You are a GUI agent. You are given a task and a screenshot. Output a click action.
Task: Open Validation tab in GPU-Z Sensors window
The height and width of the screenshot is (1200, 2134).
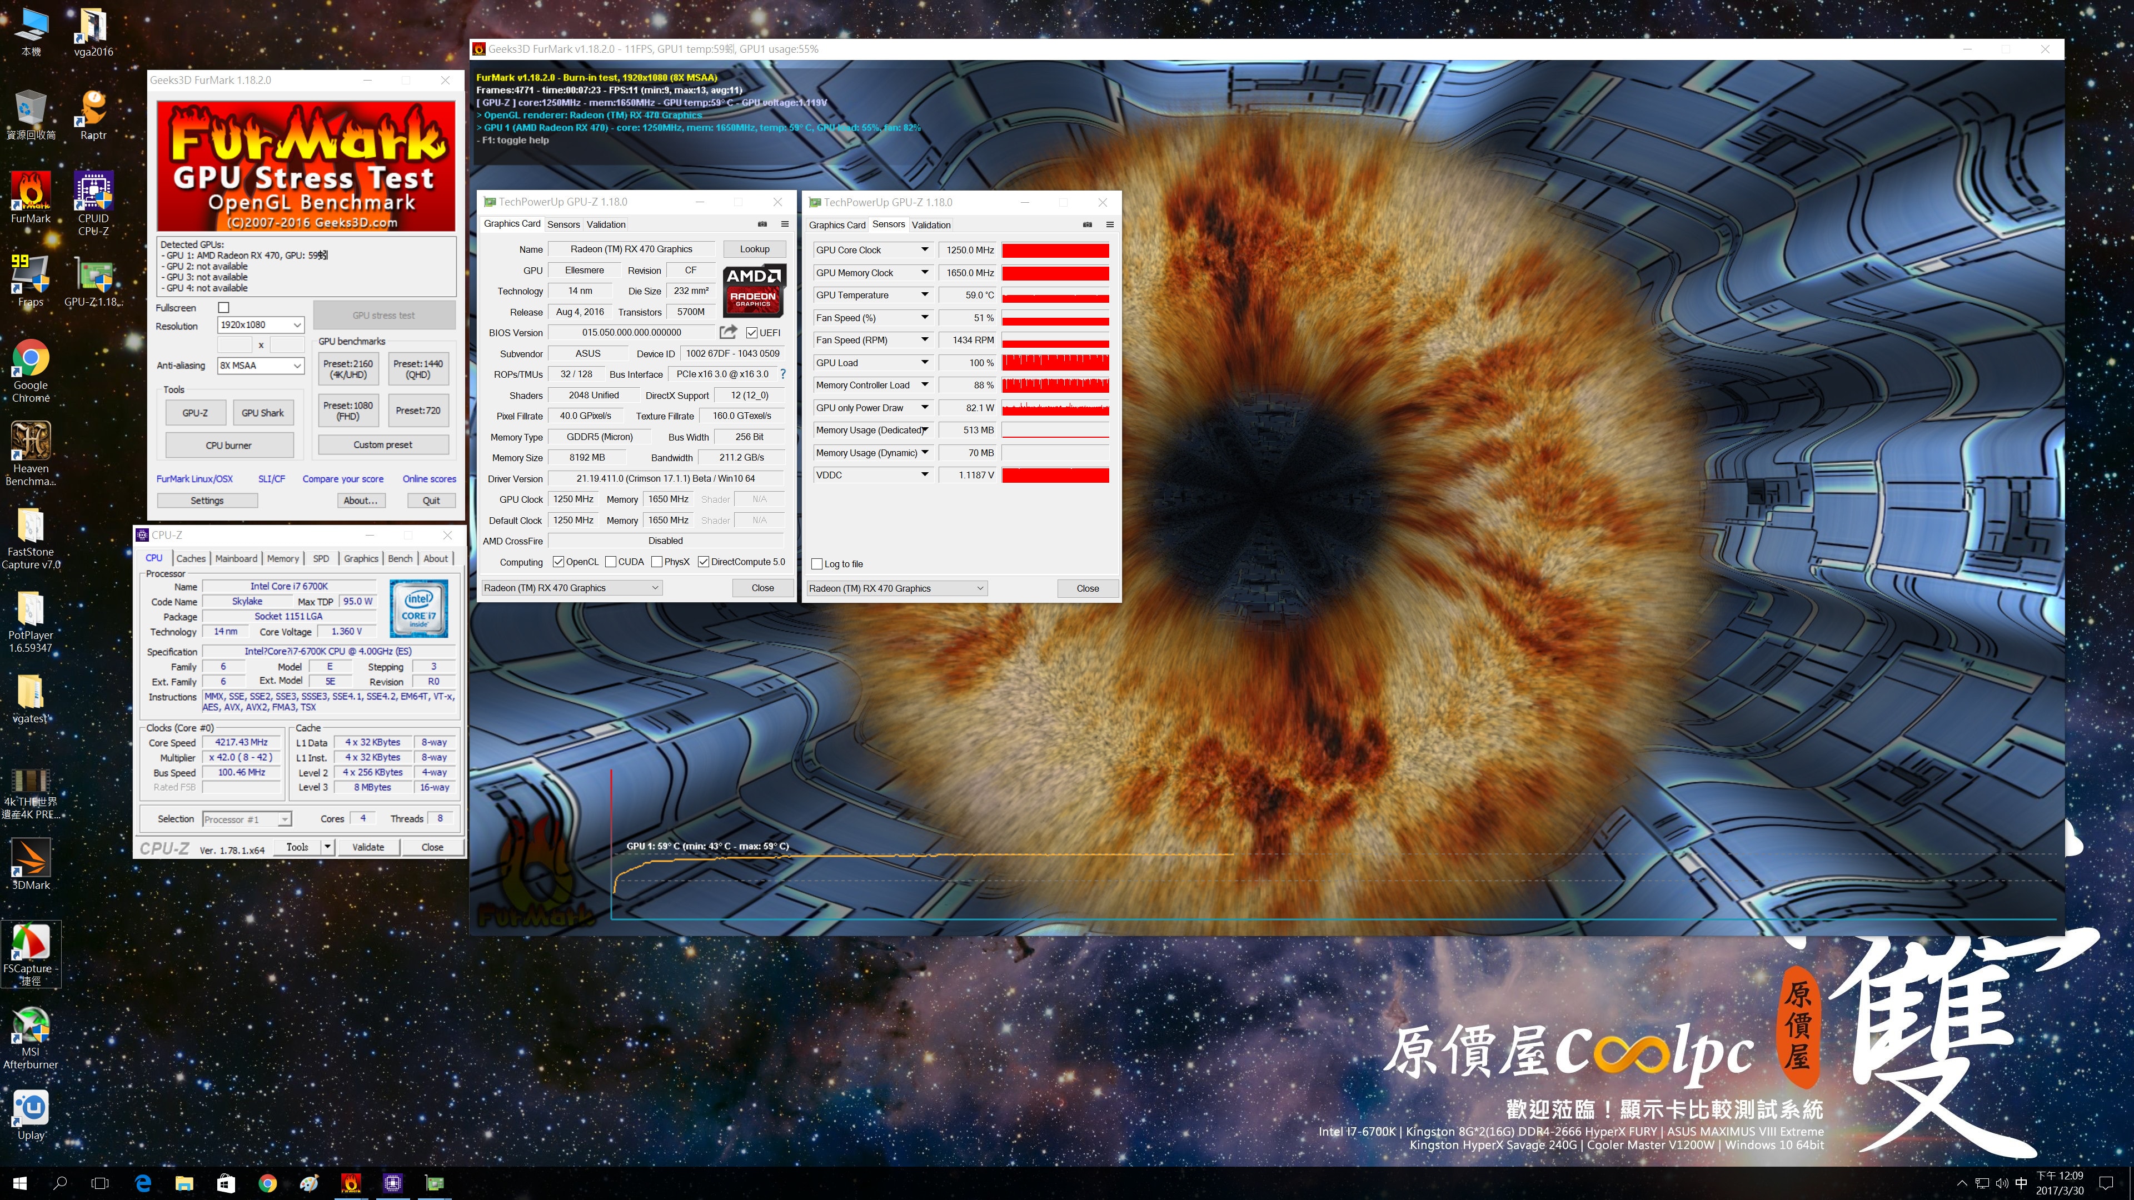(931, 224)
